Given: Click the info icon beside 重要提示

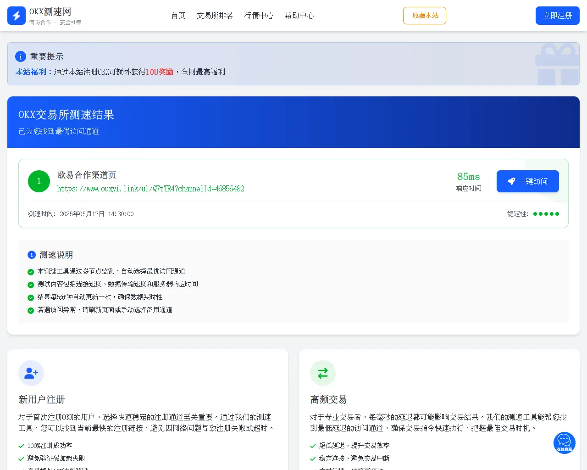Looking at the screenshot, I should [x=21, y=56].
